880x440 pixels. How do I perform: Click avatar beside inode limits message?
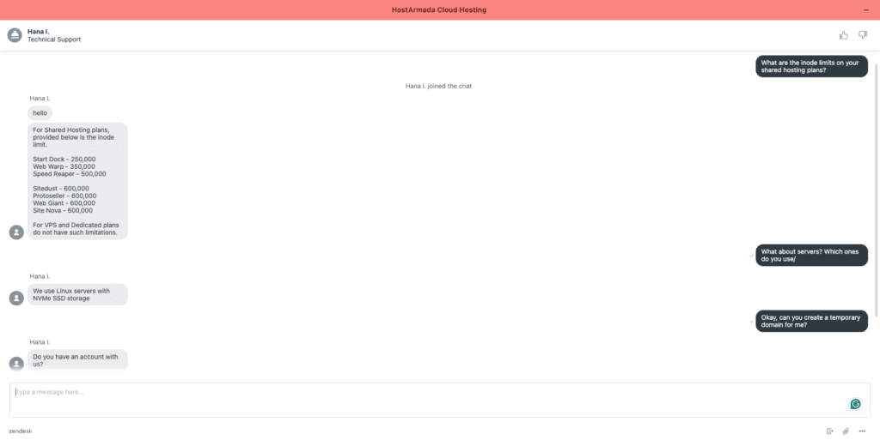click(16, 232)
